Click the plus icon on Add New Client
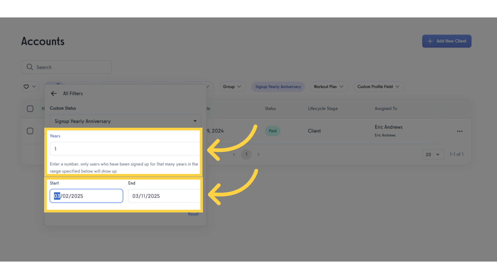 tap(430, 41)
